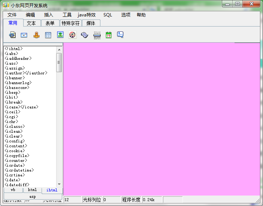Open the color wheel picker icon

(x=72, y=35)
